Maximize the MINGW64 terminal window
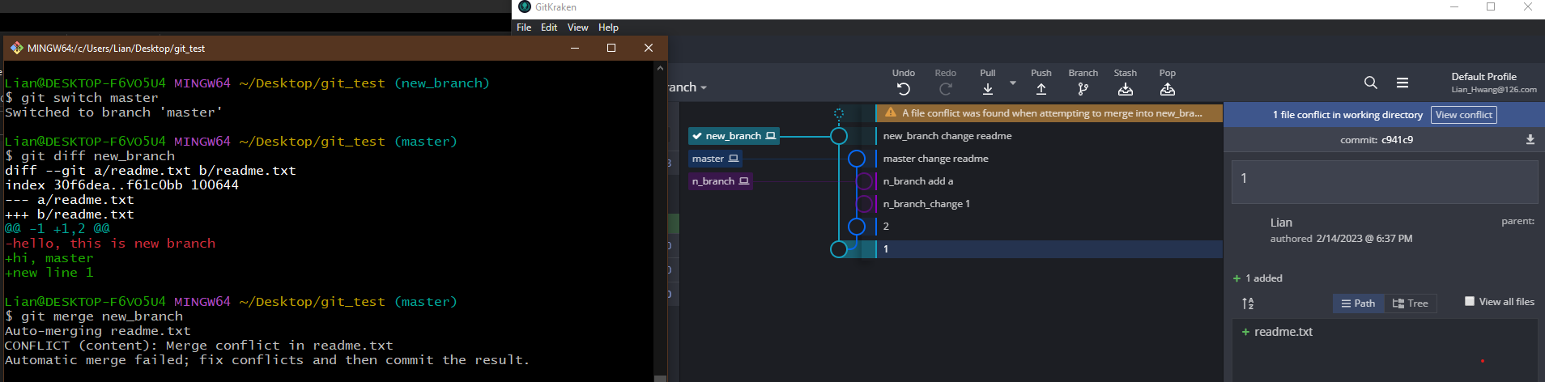The image size is (1545, 382). [x=611, y=48]
